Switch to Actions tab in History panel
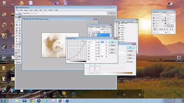This screenshot has width=184, height=103. coord(123,22)
